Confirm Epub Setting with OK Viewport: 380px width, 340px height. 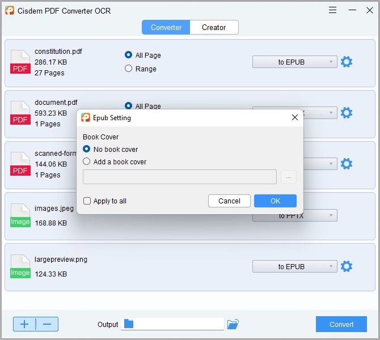coord(275,201)
